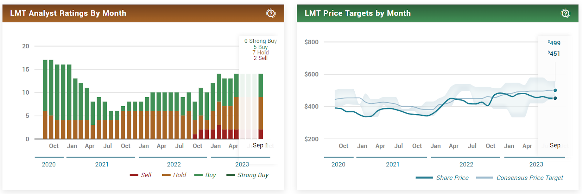Toggle Strong Buy series in ratings legend
The height and width of the screenshot is (194, 582).
(247, 175)
